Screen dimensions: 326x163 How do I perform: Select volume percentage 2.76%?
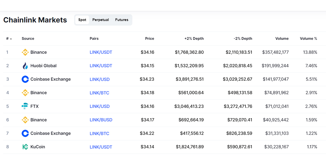tap(311, 106)
